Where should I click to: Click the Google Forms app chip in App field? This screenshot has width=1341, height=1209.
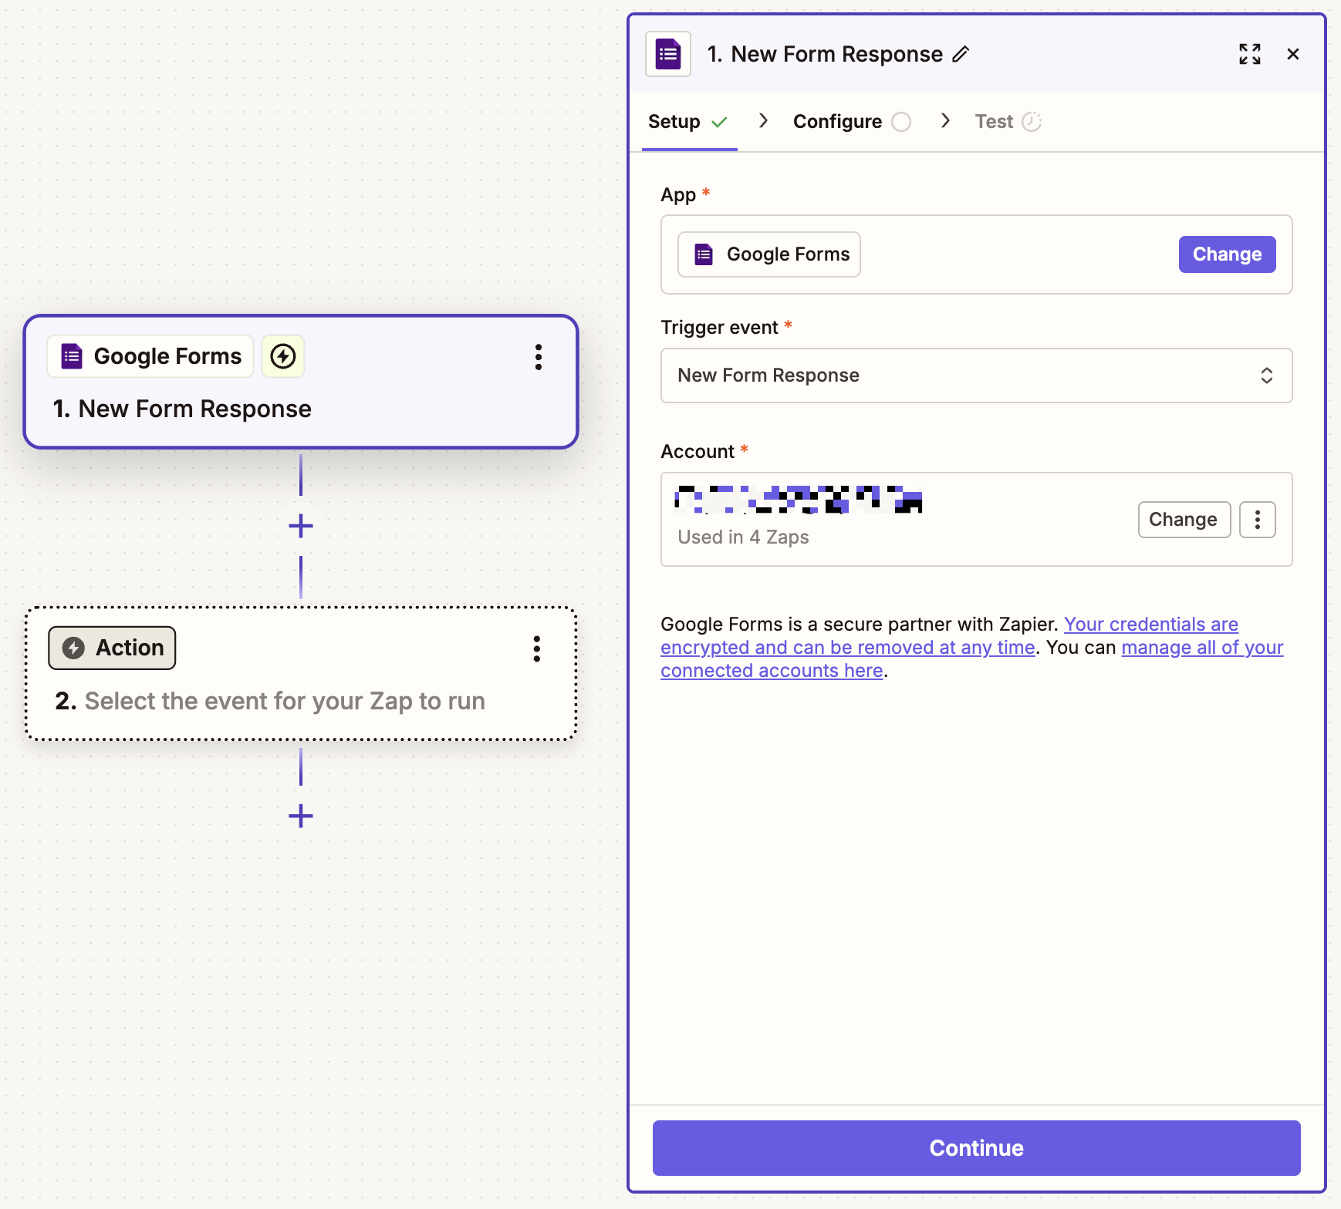(769, 254)
